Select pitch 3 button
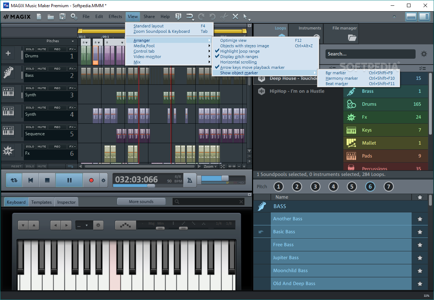 pyautogui.click(x=315, y=186)
